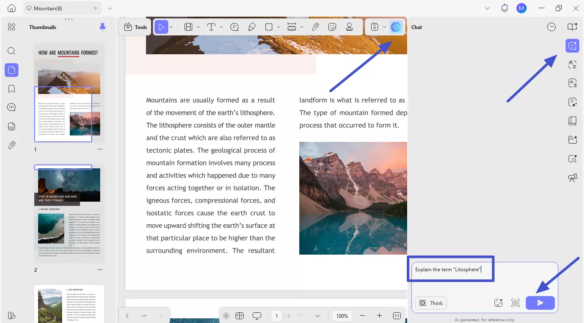Open the Comment tool
The width and height of the screenshot is (584, 323).
(x=234, y=26)
